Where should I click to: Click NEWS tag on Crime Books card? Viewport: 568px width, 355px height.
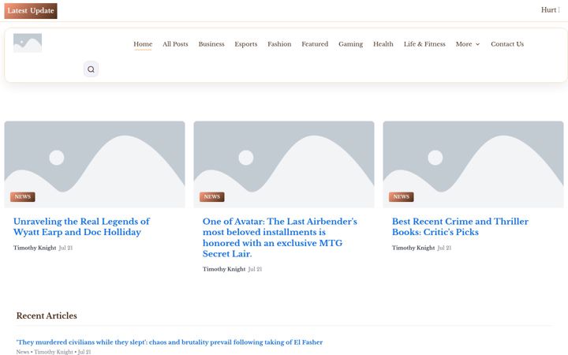click(x=402, y=196)
